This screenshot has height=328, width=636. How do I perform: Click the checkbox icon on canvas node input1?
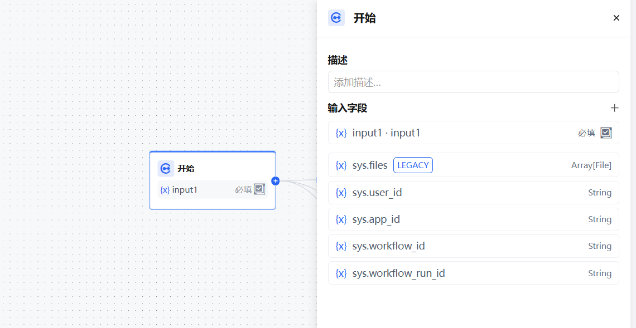259,189
